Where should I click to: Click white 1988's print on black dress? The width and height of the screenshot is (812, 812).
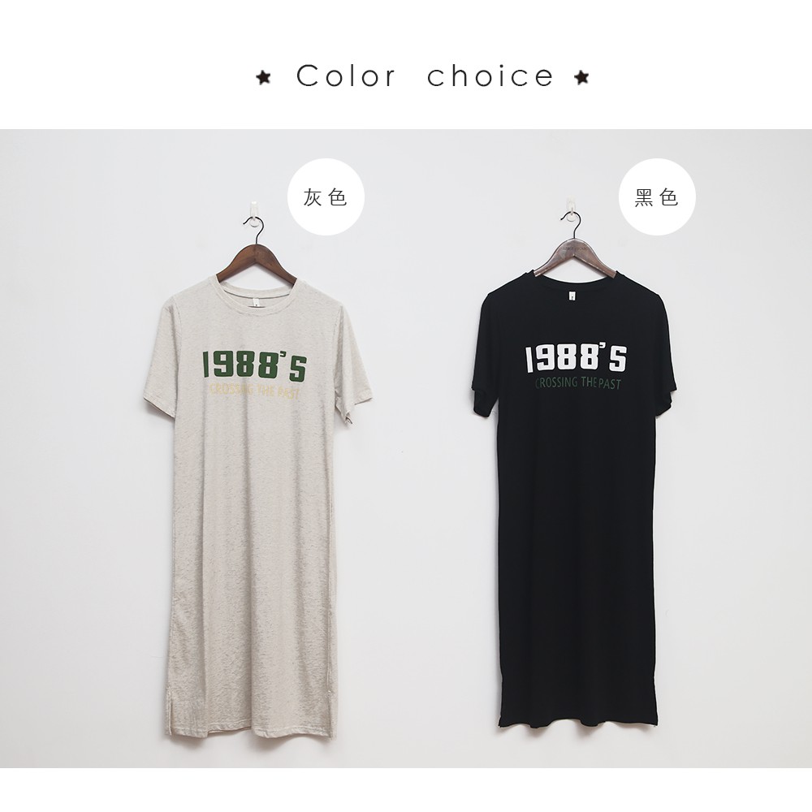click(x=576, y=358)
